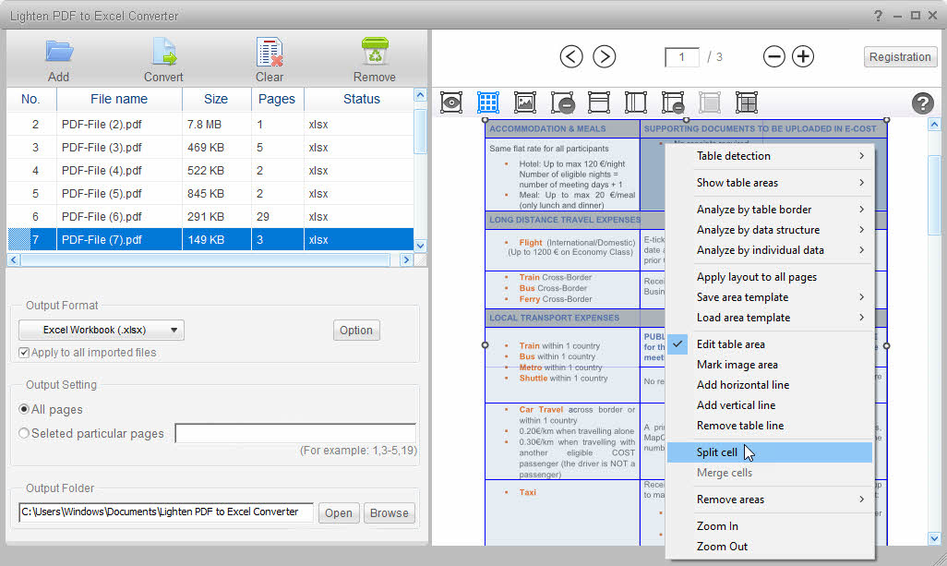Select the 'Seleted particular pages' radio button
This screenshot has height=566, width=947.
point(24,433)
